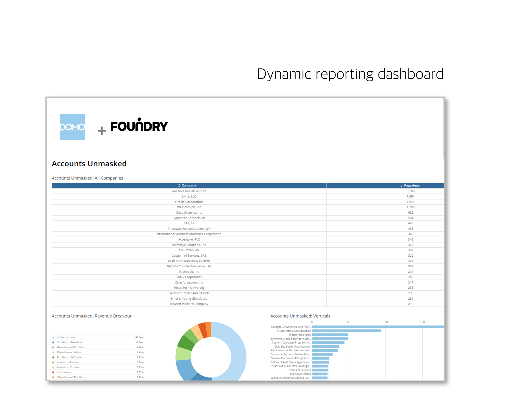Select the 5 million to 10 million legend entry
This screenshot has width=525, height=415.
[98, 367]
